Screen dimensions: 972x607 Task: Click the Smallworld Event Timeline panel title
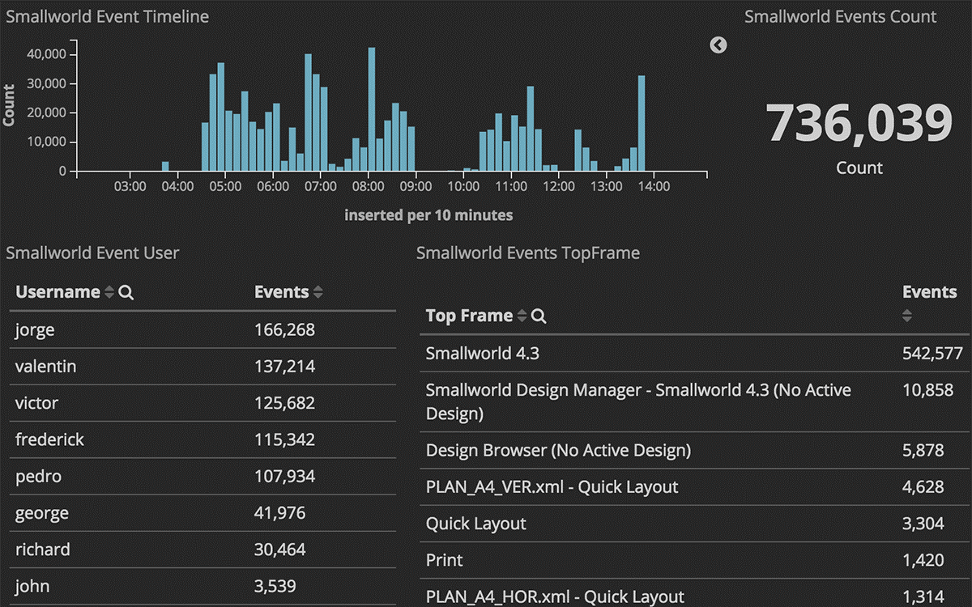pos(107,17)
